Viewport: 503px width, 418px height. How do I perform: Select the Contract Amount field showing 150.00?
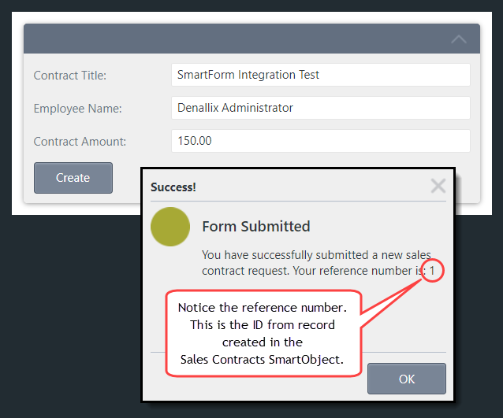pos(320,141)
